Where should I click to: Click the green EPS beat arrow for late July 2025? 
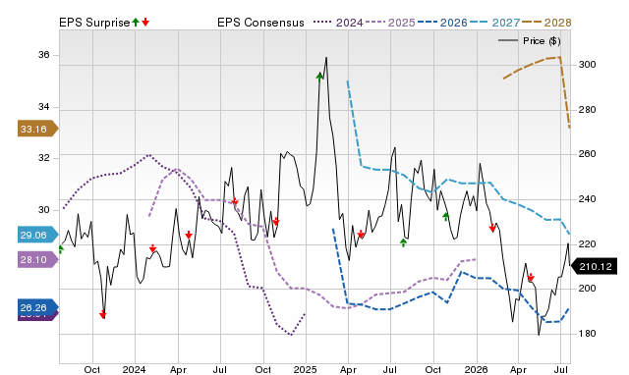tap(403, 242)
